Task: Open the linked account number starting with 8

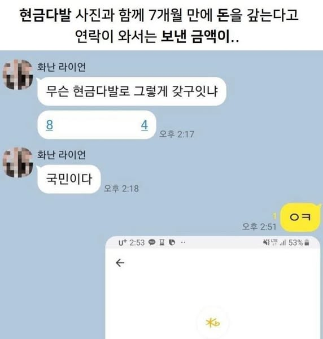Action: tap(50, 125)
